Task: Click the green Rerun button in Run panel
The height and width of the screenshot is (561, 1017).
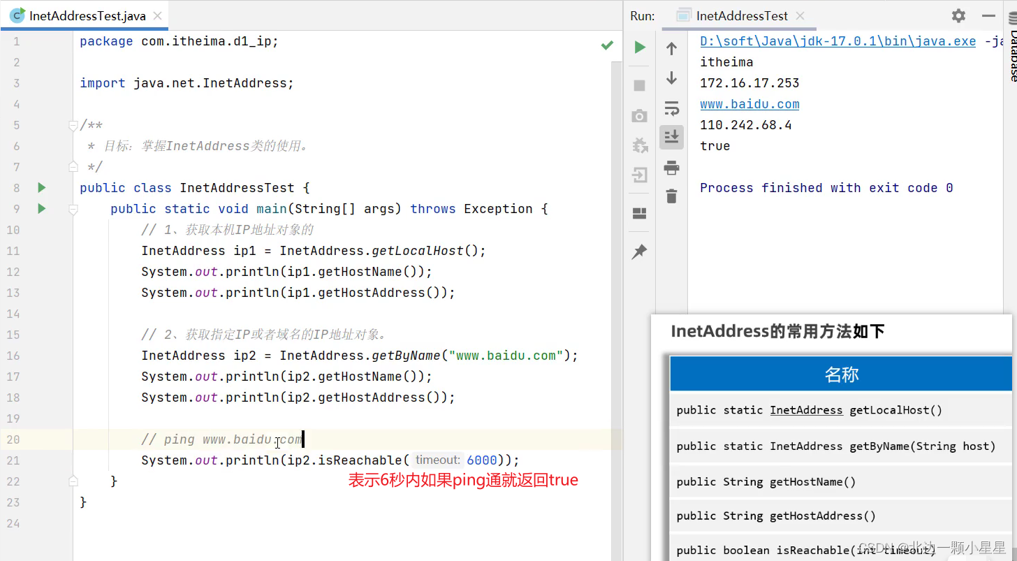Action: (639, 48)
